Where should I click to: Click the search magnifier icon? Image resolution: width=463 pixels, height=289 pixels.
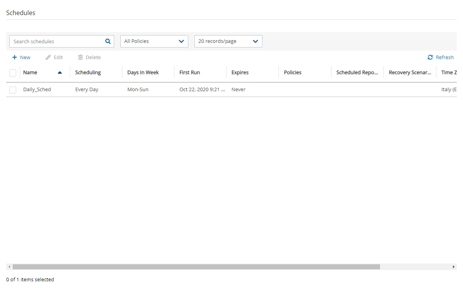pyautogui.click(x=108, y=41)
